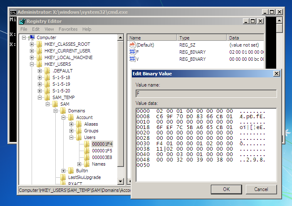The height and width of the screenshot is (206, 292).
Task: Click the Computer icon at tree root
Action: [32, 37]
